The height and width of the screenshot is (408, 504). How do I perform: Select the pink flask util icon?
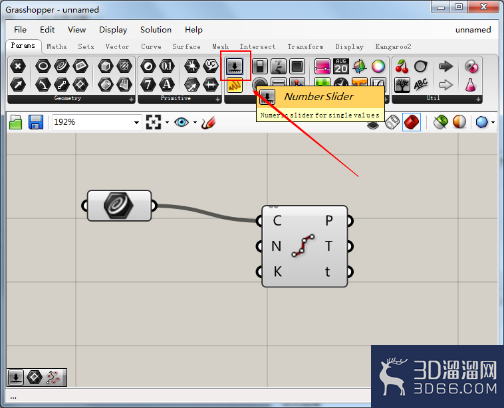click(x=471, y=85)
